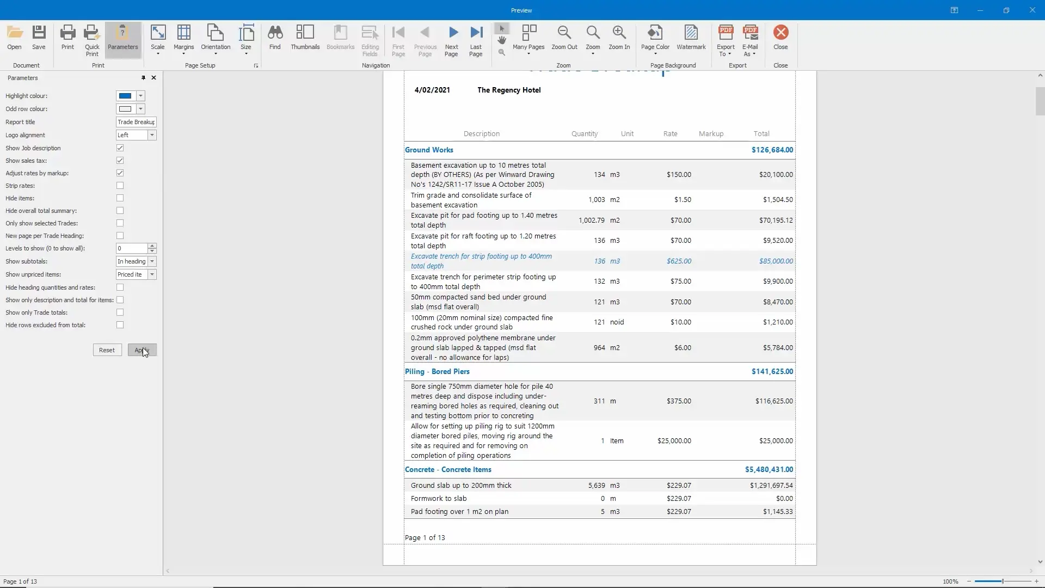This screenshot has width=1045, height=588.
Task: Open the Show subtotals dropdown
Action: click(152, 261)
